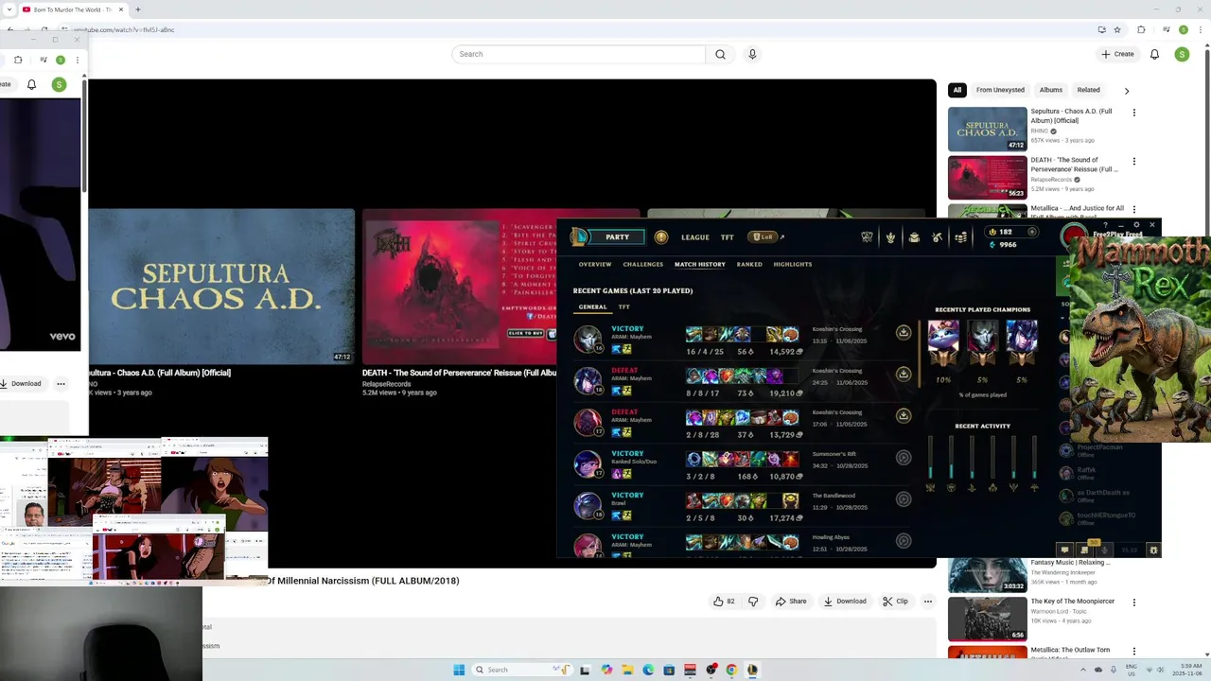Switch to the CHALLENGES profile tab
Viewport: 1211px width, 681px height.
tap(643, 265)
